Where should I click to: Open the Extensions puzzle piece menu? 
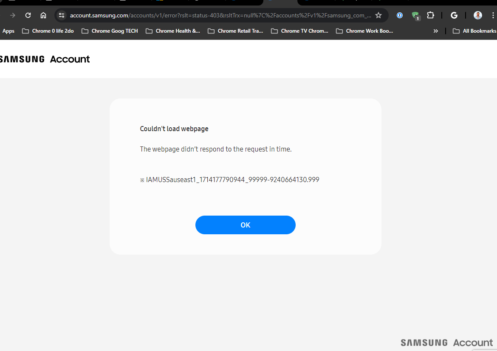tap(430, 15)
